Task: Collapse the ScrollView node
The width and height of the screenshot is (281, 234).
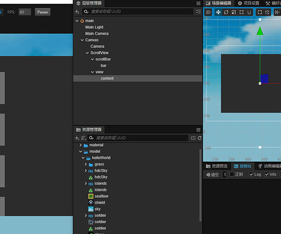Action: point(88,53)
